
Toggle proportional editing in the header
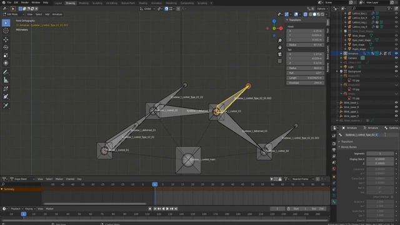178,9
